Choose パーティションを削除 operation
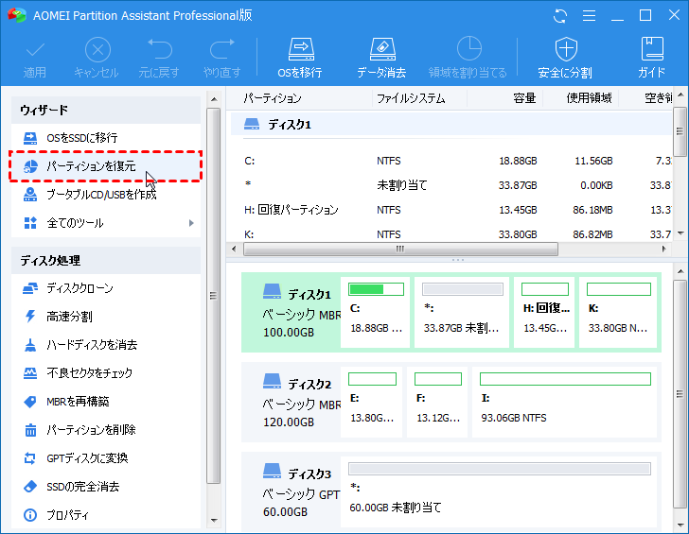 [x=105, y=430]
